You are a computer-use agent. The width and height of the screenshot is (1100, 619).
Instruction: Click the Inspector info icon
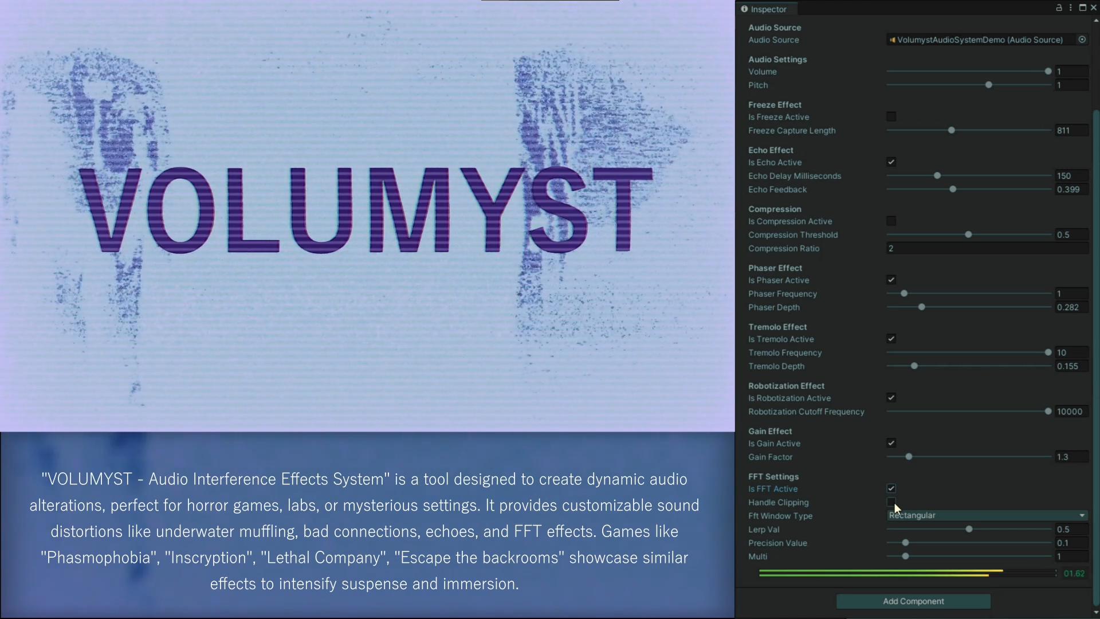pyautogui.click(x=744, y=9)
